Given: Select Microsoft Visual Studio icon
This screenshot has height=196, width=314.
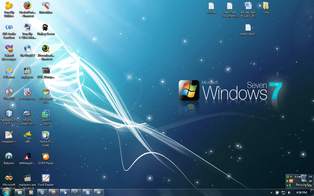Looking at the screenshot, I should 9,181.
